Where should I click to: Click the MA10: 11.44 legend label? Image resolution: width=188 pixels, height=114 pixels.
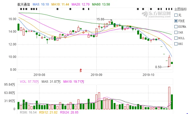click(x=60, y=4)
